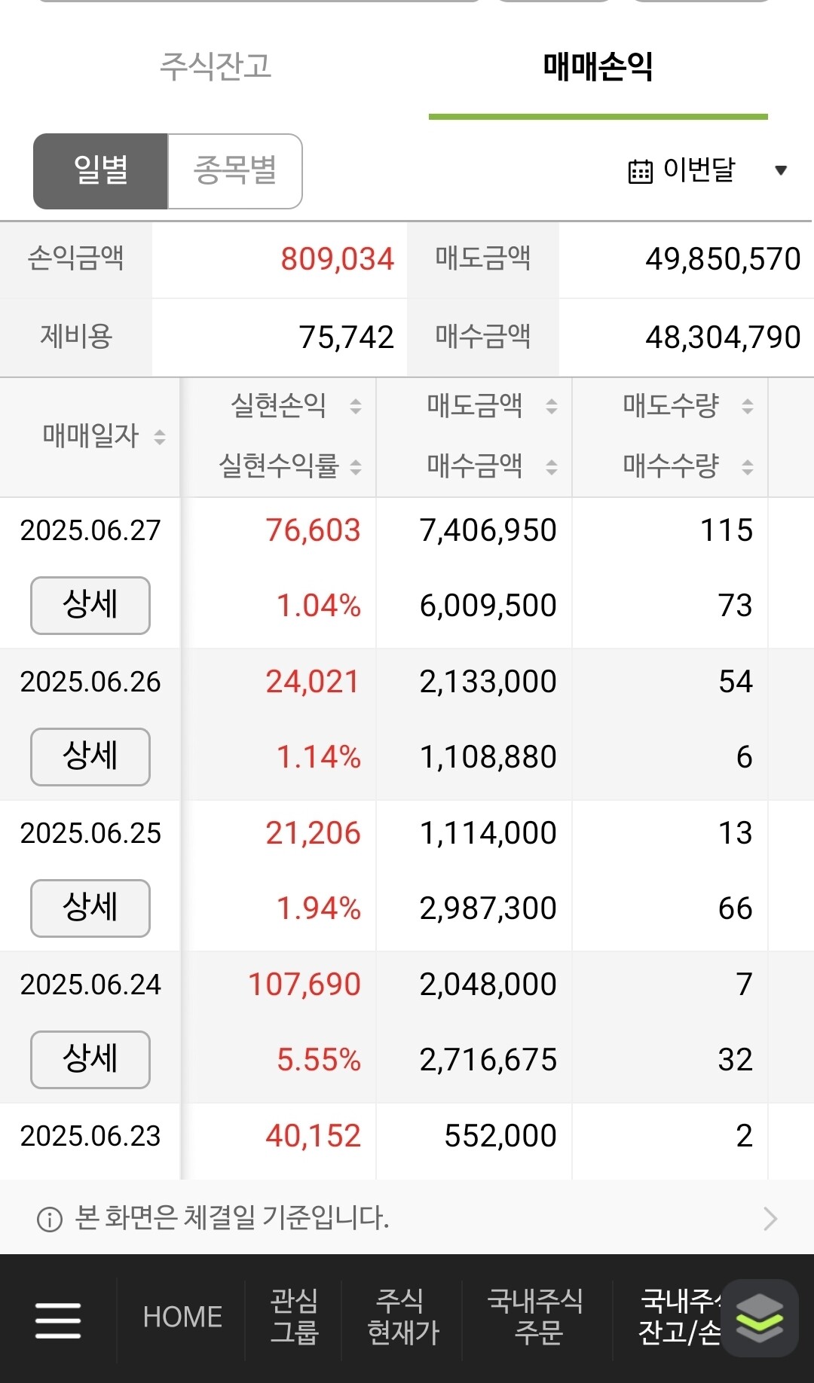
Task: Tap the green layers floating icon
Action: click(760, 1318)
